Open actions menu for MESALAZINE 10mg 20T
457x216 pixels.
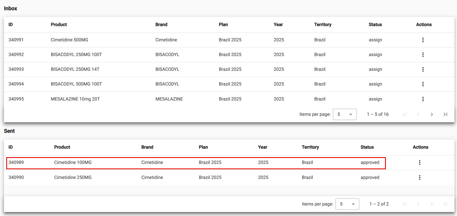pyautogui.click(x=423, y=99)
